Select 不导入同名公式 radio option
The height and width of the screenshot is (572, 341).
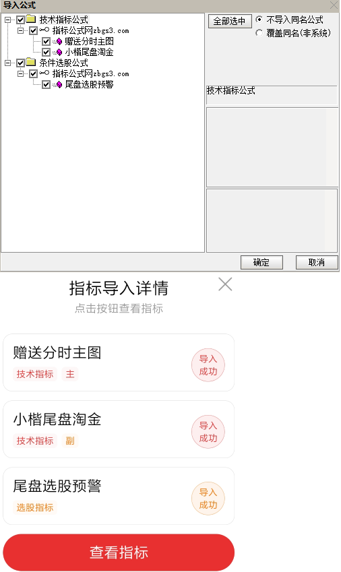click(259, 19)
